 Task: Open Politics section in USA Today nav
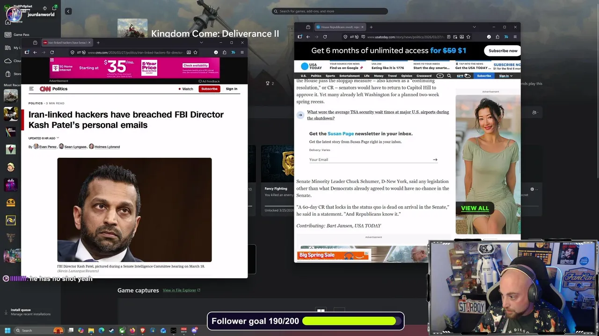[x=316, y=76]
